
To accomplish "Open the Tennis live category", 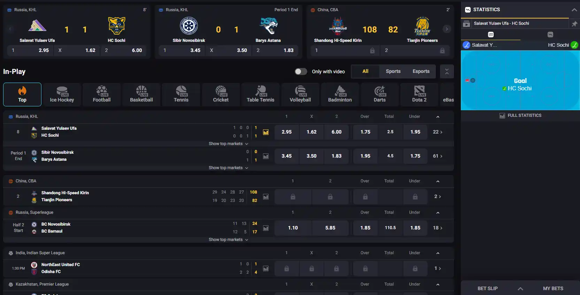I will point(181,94).
